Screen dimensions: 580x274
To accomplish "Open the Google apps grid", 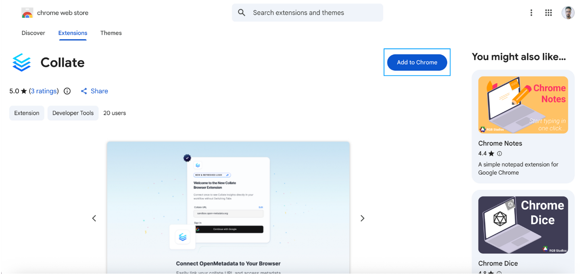I will click(x=548, y=13).
